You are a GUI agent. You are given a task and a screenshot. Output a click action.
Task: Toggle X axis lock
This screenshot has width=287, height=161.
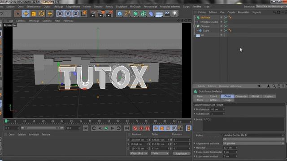pos(60,14)
